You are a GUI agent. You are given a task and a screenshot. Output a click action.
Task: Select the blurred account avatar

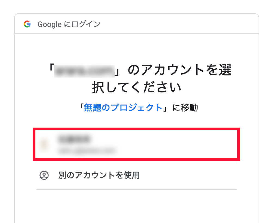pos(44,144)
